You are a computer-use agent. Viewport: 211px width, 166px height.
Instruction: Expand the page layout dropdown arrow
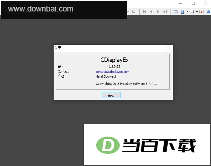click(197, 12)
